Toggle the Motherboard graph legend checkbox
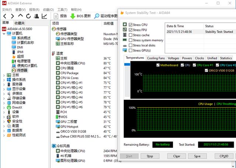 point(158,65)
